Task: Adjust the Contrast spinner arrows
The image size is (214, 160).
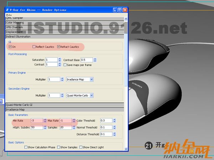Action: click(x=60, y=64)
